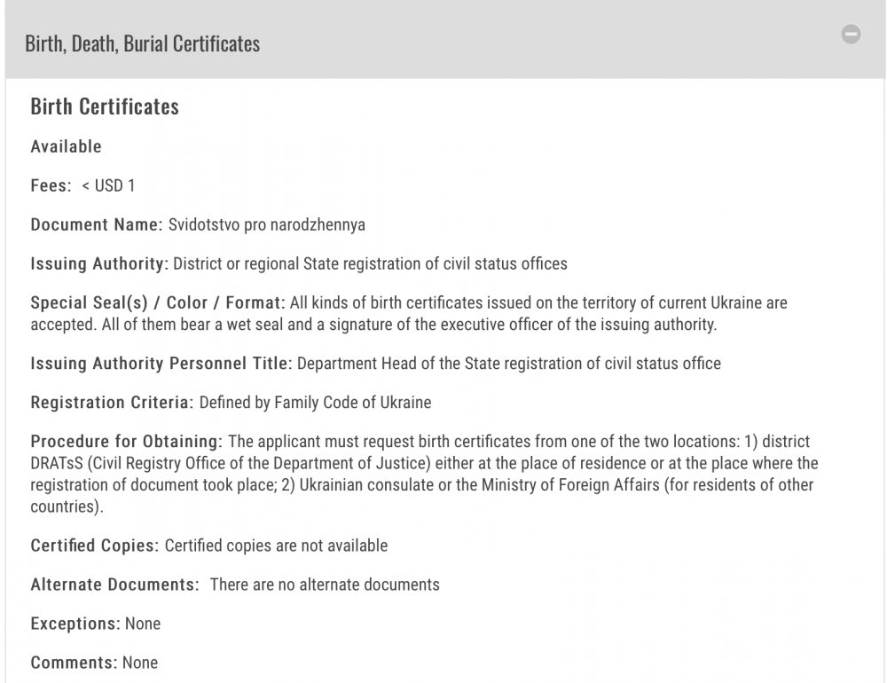Click the Available status text

click(67, 146)
